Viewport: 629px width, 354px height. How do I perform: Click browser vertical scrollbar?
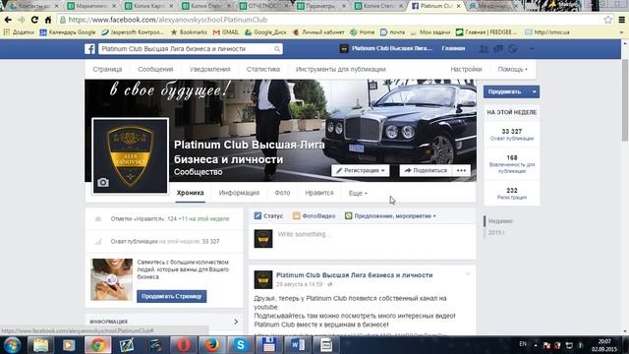[x=625, y=100]
